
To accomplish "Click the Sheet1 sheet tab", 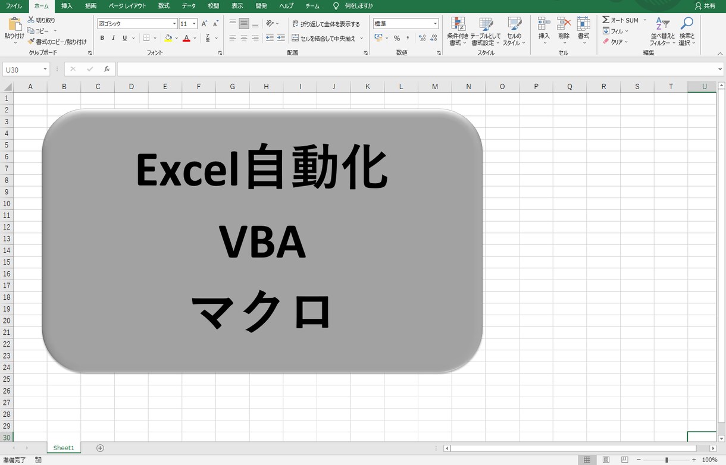I will point(63,448).
